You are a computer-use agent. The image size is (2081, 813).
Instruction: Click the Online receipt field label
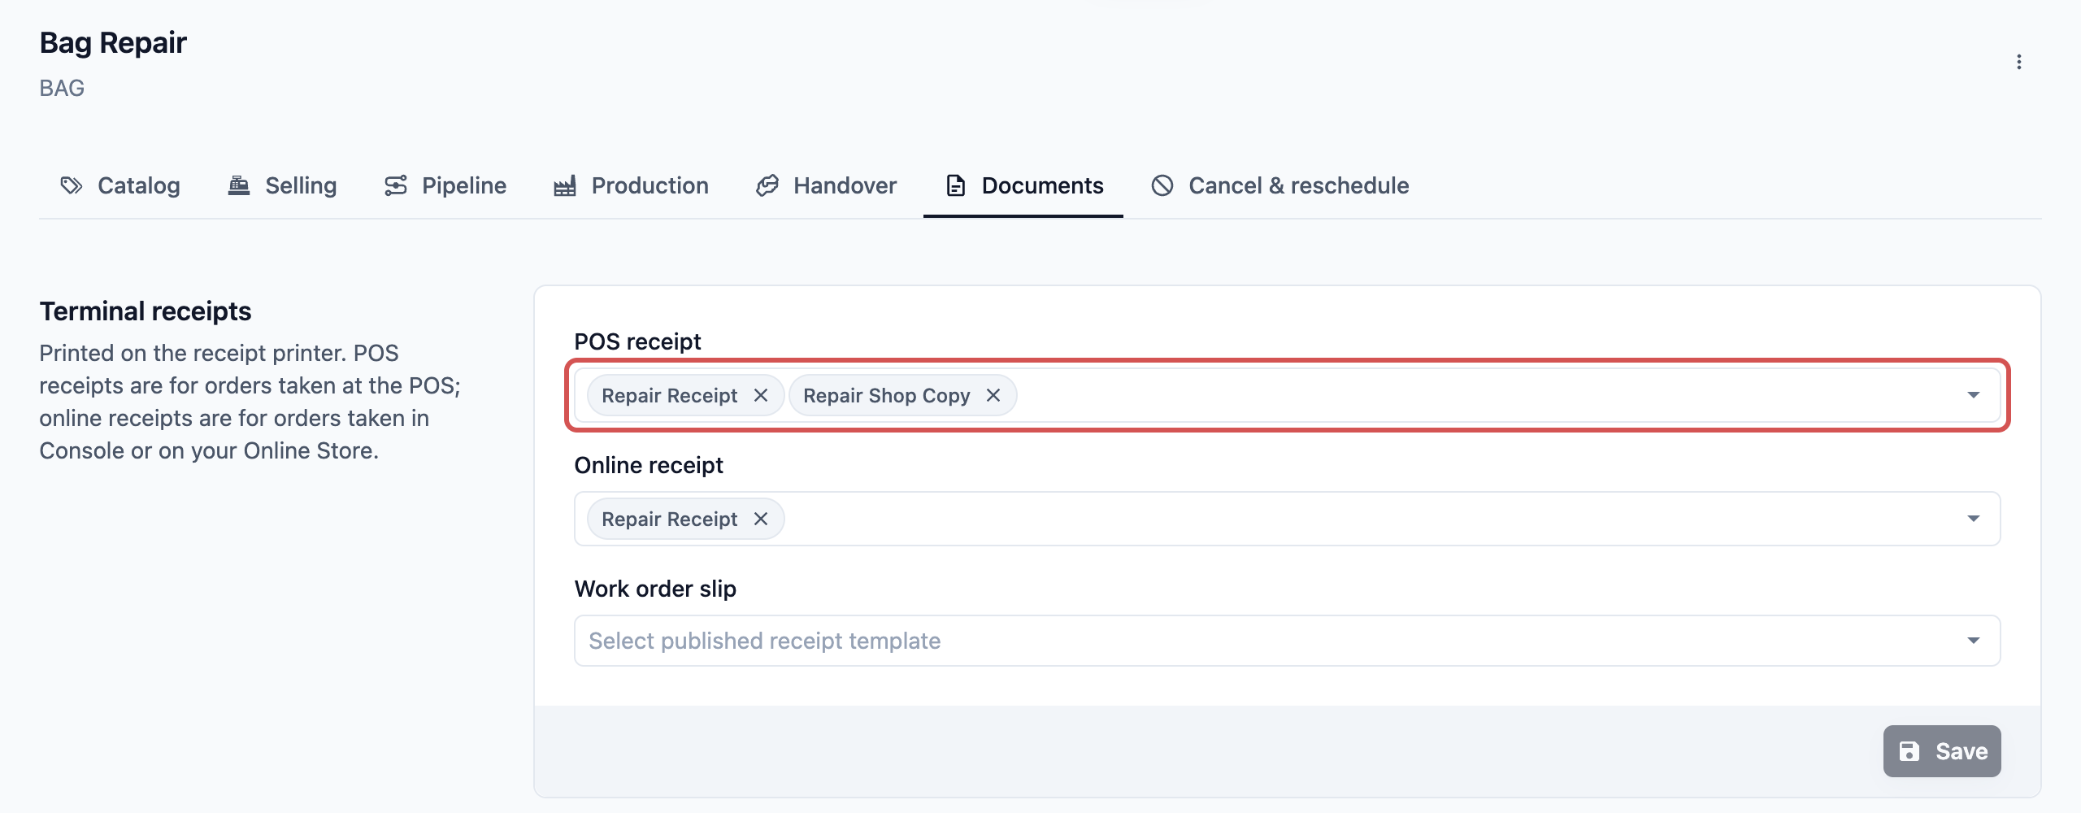coord(649,465)
